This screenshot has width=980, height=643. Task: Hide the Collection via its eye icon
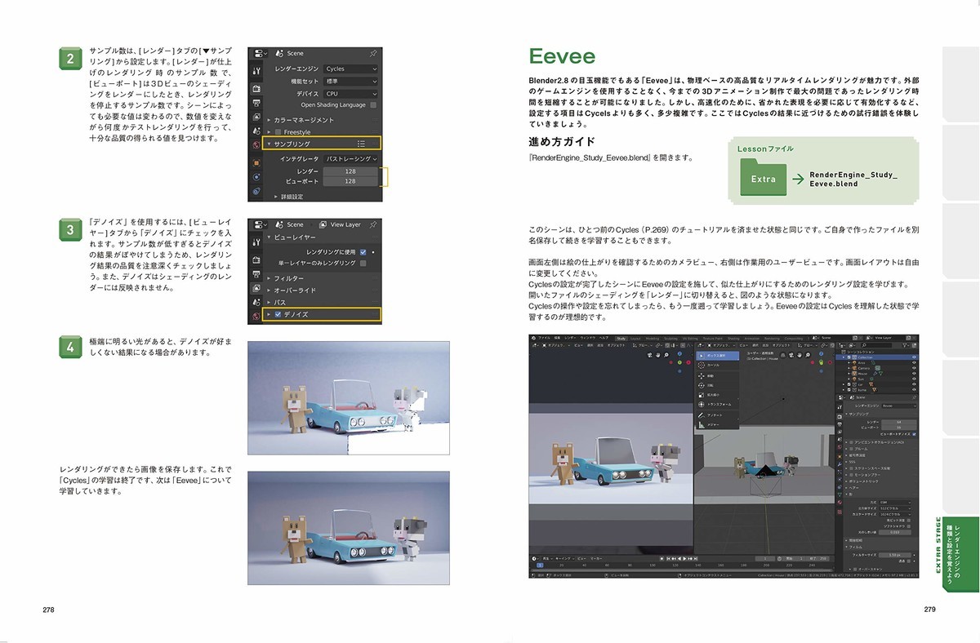click(x=914, y=357)
